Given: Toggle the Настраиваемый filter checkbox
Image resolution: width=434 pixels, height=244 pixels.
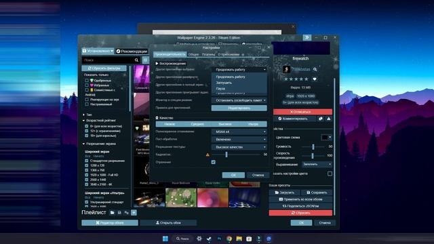Looking at the screenshot, I should point(87,104).
